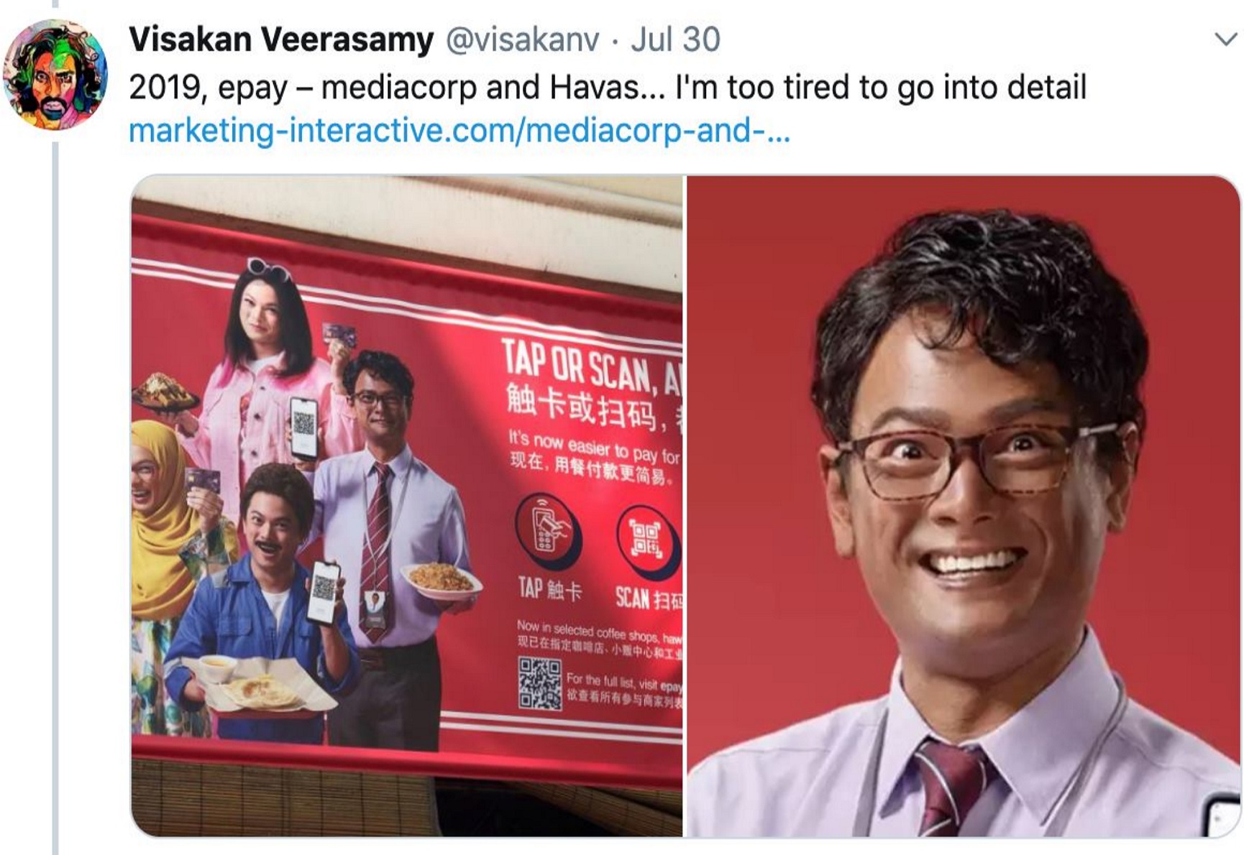The height and width of the screenshot is (855, 1244).
Task: Select the tweet text about epay 2019
Action: coord(608,88)
